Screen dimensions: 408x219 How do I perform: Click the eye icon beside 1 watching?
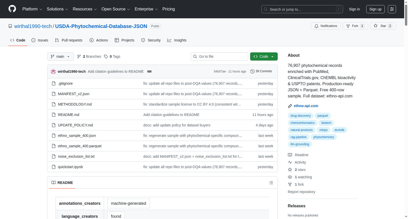[x=290, y=177]
